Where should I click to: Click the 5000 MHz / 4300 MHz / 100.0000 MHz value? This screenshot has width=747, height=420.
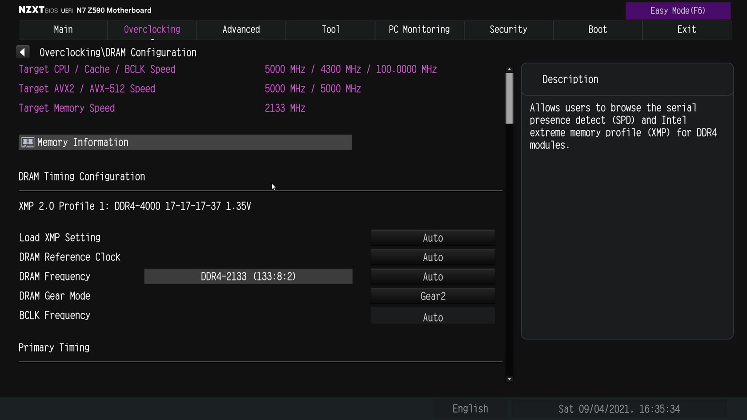pyautogui.click(x=351, y=69)
